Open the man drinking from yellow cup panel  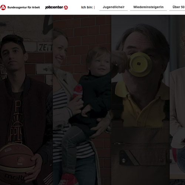pos(141,100)
